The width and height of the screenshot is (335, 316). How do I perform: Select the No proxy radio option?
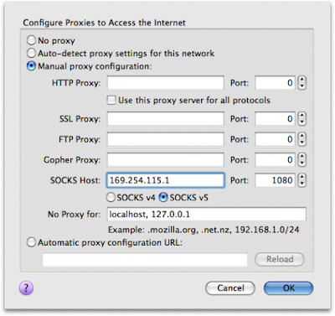[31, 40]
